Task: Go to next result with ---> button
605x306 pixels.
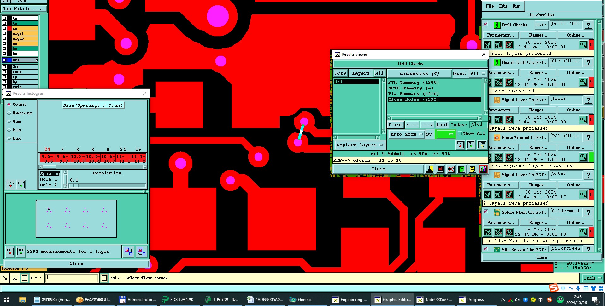Action: point(427,125)
